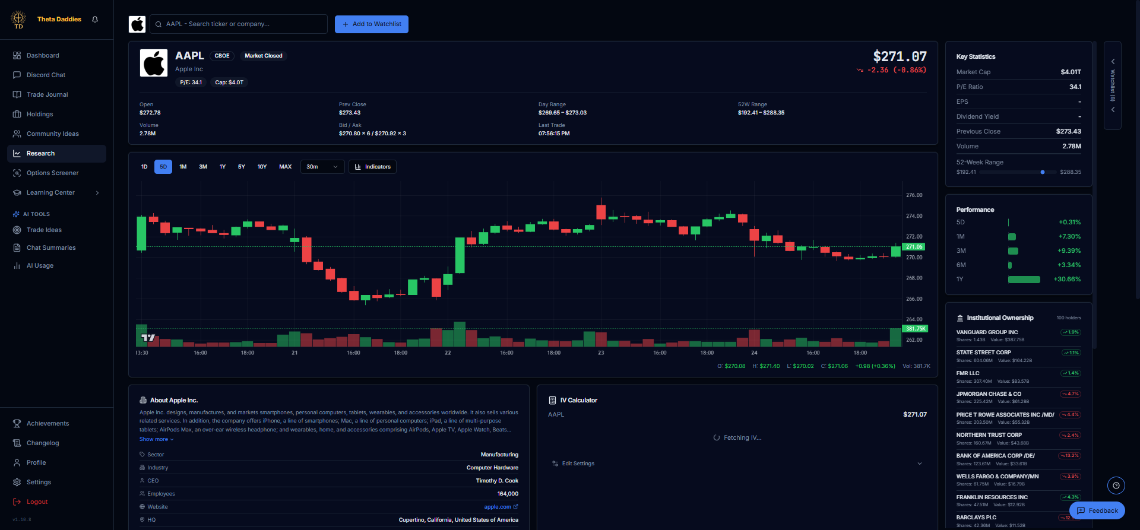Click the large Apple logo beside AAPL heading
This screenshot has height=530, width=1140.
154,63
